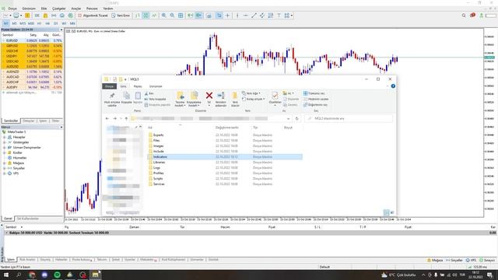498x280 pixels.
Task: Open the objects dropdown at toolbar end
Action: pyautogui.click(x=289, y=16)
